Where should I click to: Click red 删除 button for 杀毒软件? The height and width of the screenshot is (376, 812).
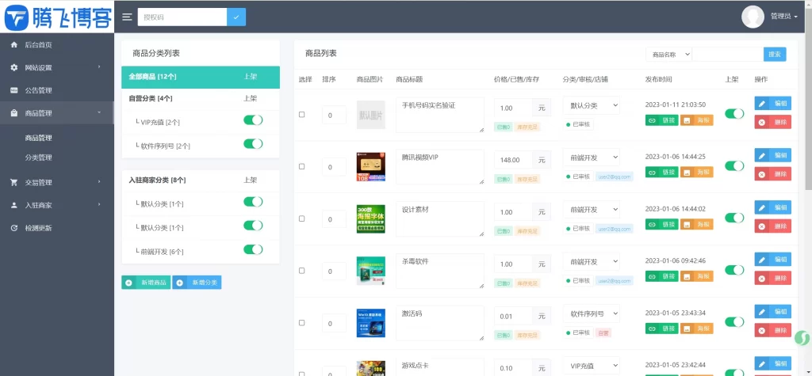[x=772, y=278]
